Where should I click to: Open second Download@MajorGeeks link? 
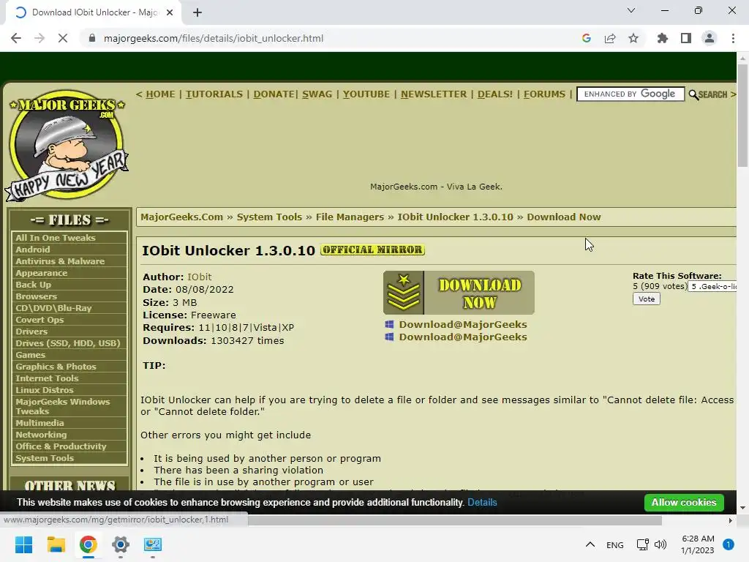coord(463,337)
